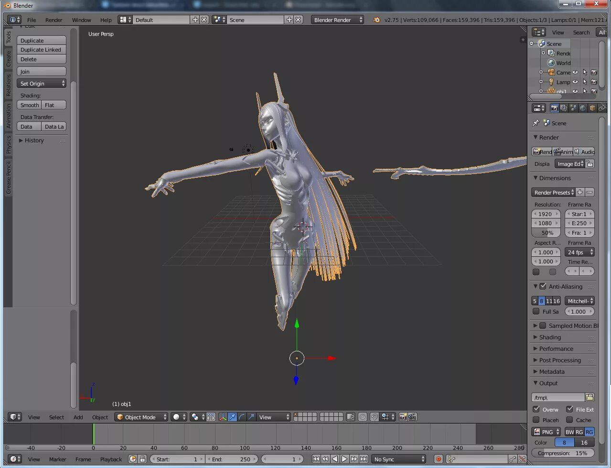Open the File menu

pos(32,20)
